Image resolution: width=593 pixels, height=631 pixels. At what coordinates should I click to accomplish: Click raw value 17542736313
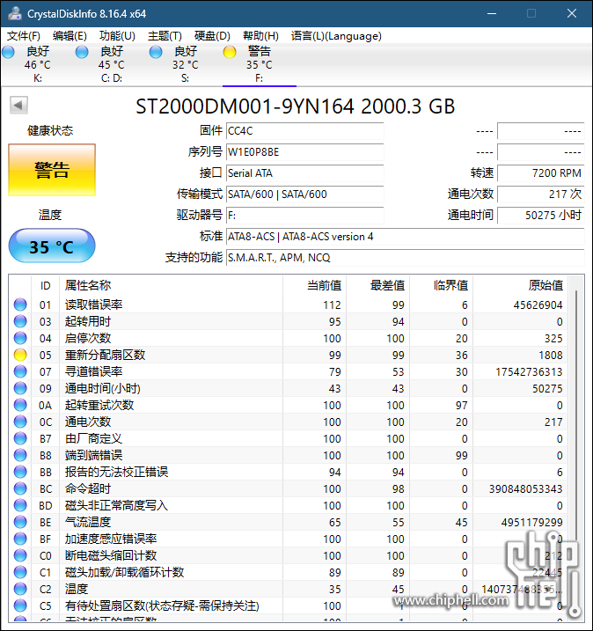coord(529,372)
